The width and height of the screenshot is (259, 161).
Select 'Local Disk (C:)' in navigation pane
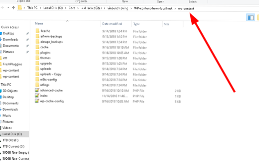(12, 134)
